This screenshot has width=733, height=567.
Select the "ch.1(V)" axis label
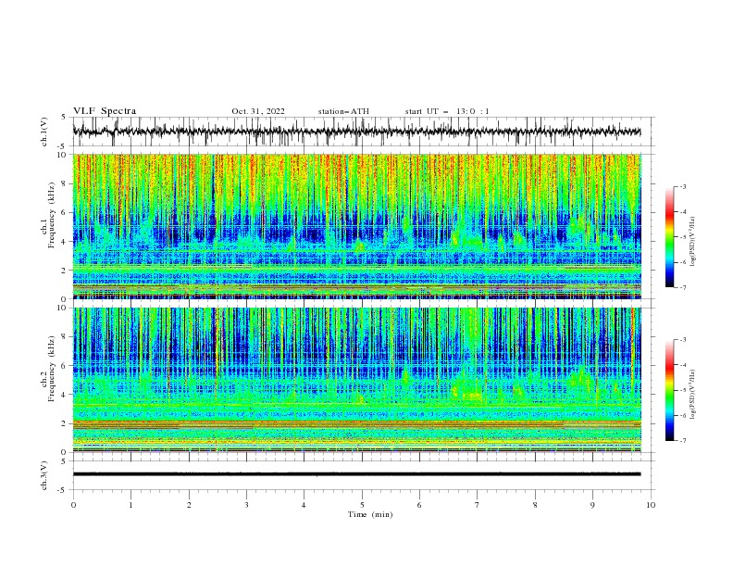click(44, 132)
